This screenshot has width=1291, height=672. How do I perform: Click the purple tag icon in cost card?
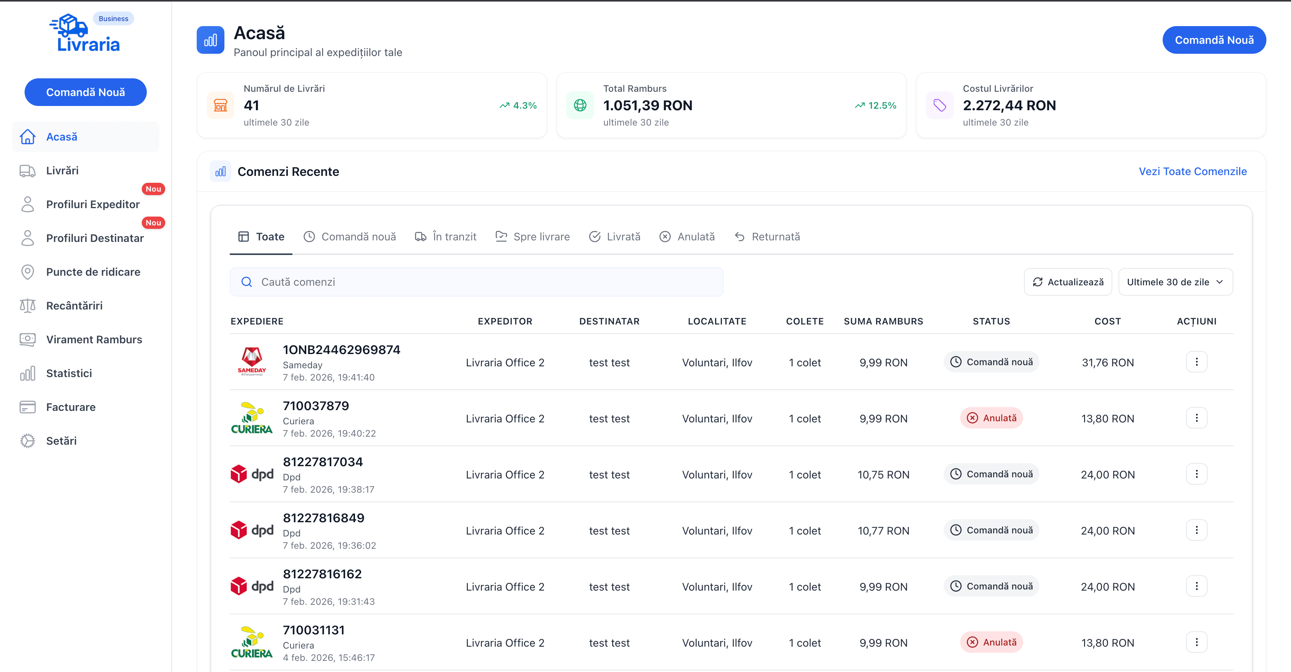click(940, 105)
